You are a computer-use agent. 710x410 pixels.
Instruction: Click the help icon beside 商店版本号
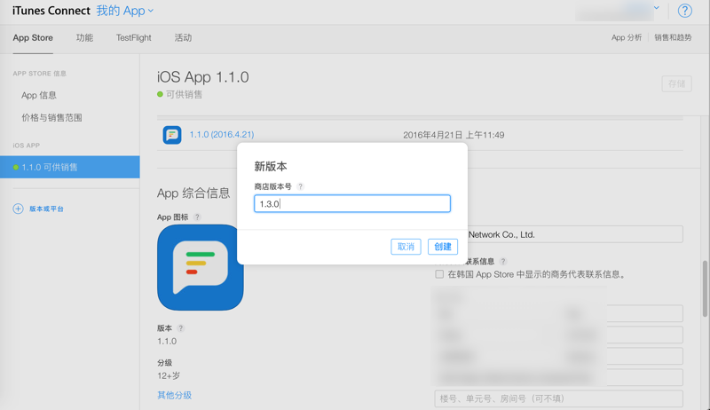[x=301, y=186]
